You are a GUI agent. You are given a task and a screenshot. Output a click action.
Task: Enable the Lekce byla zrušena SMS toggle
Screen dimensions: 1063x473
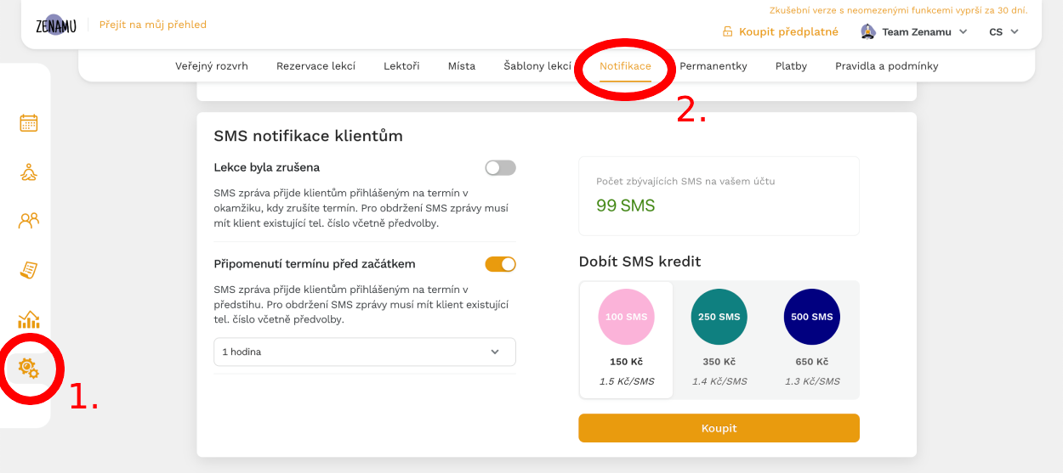pyautogui.click(x=500, y=168)
